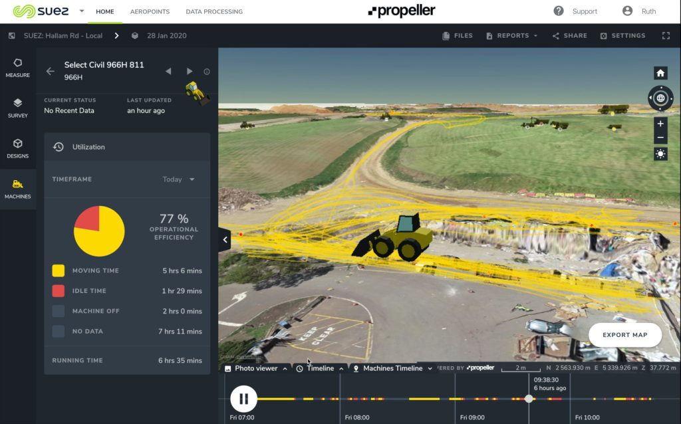
Task: Collapse the Machines Timeline panel
Action: coord(430,368)
